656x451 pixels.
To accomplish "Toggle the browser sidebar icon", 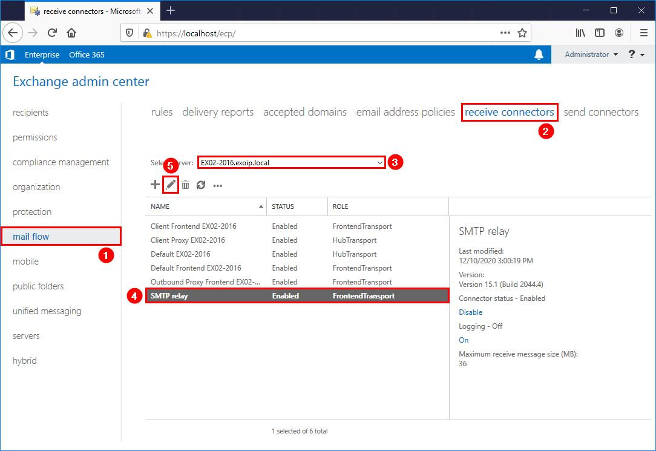I will [x=600, y=33].
